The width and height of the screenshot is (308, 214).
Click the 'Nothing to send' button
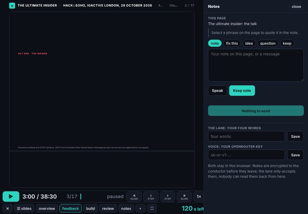click(256, 111)
